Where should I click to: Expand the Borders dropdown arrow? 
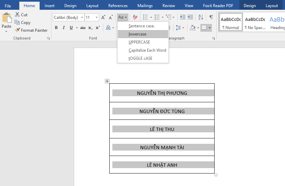(210, 28)
